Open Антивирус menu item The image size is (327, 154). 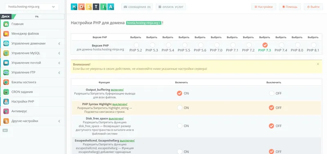click(x=32, y=111)
